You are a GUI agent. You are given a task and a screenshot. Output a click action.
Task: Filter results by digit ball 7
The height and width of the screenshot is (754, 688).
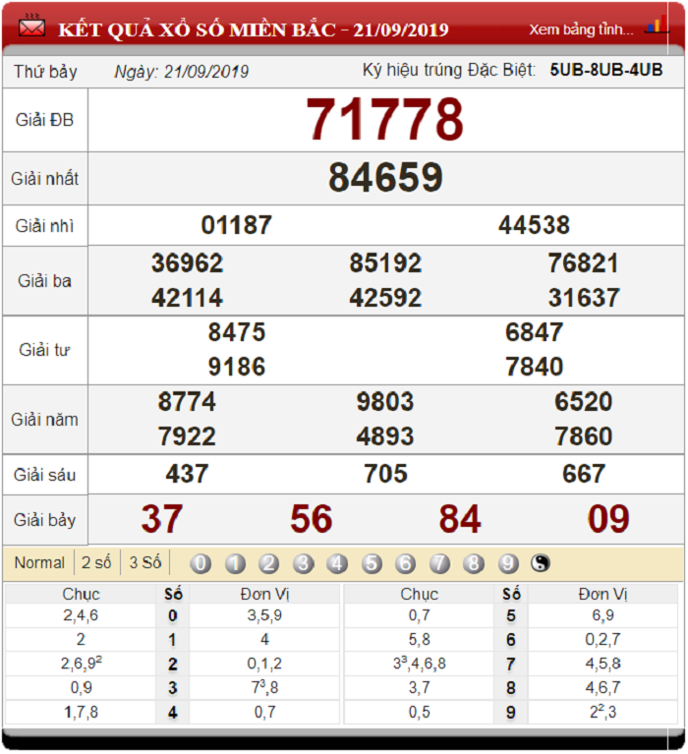[440, 563]
